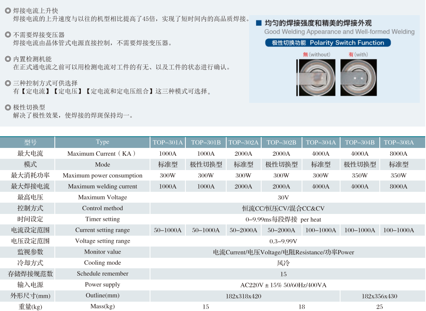Select the weld photo labeled 有 (with)

358,78
